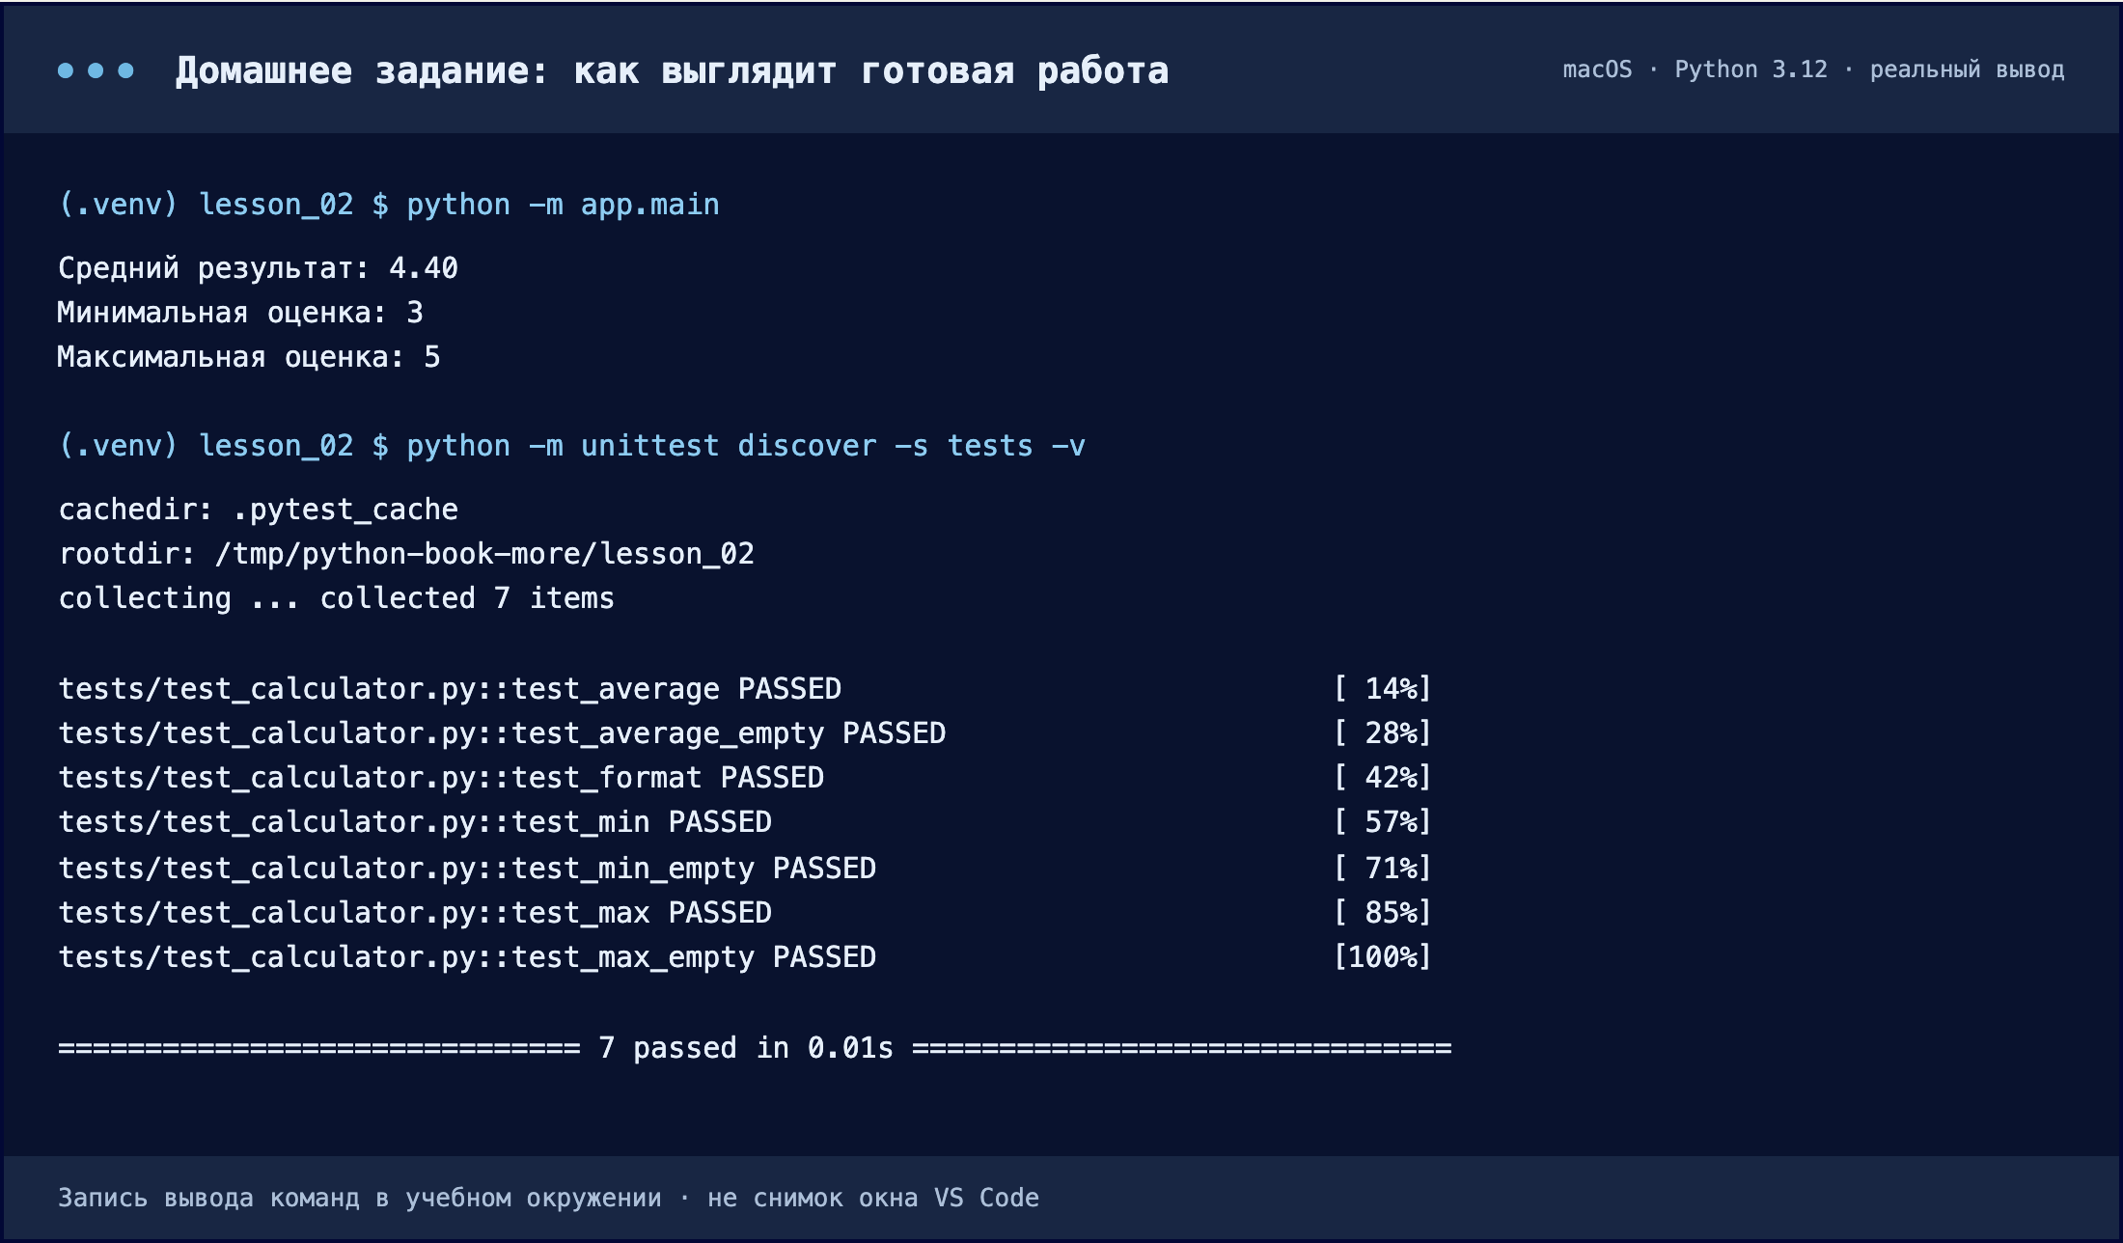2123x1243 pixels.
Task: Click the command 'python -m unittest discover -s tests -v'
Action: point(746,446)
